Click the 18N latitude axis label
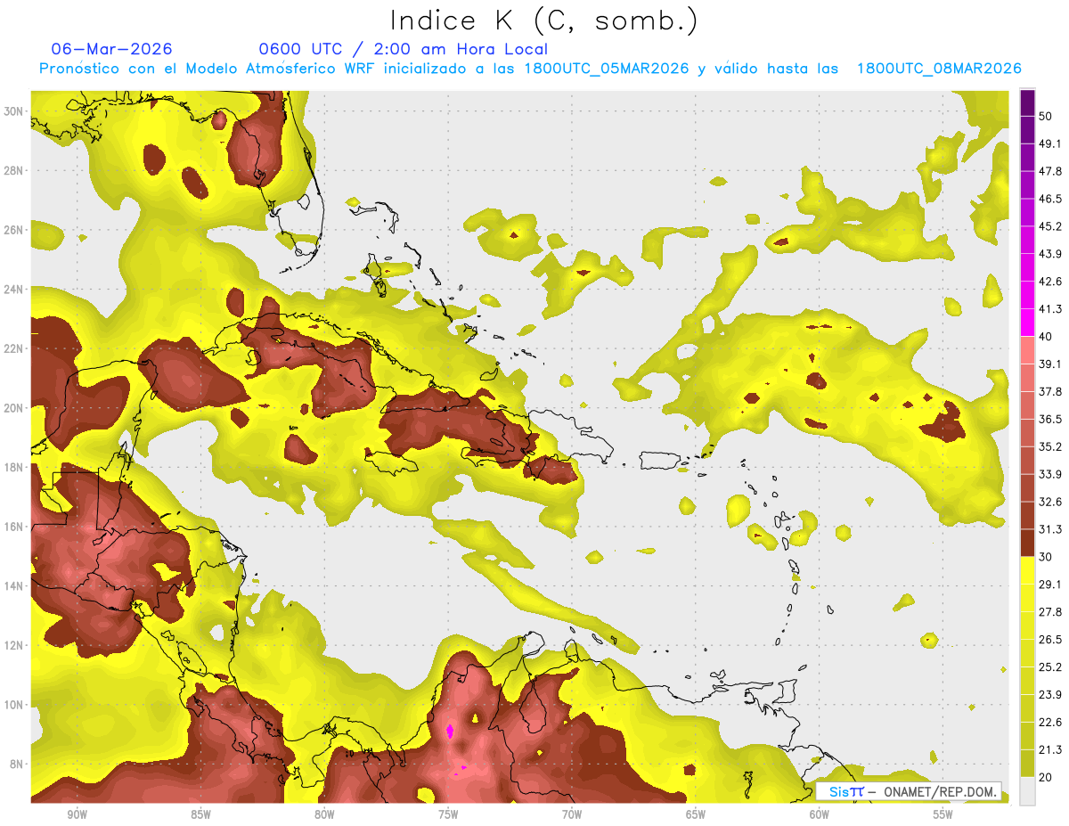 click(x=14, y=467)
